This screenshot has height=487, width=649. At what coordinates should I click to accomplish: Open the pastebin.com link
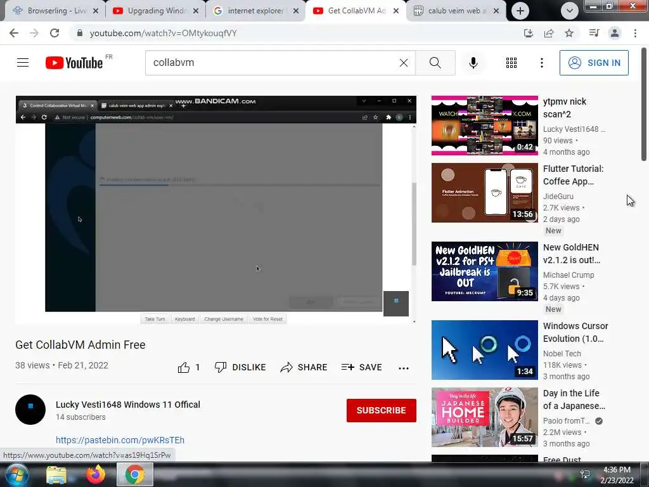point(120,440)
